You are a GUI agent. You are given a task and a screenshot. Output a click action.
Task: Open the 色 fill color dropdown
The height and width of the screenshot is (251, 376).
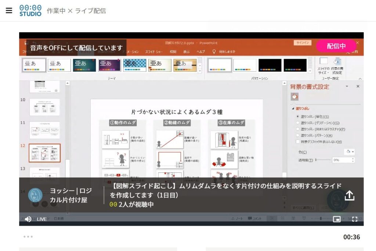350,152
